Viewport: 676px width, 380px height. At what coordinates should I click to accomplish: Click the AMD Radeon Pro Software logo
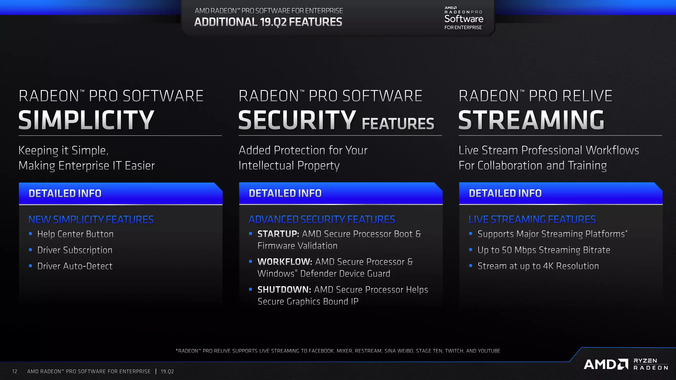click(464, 18)
